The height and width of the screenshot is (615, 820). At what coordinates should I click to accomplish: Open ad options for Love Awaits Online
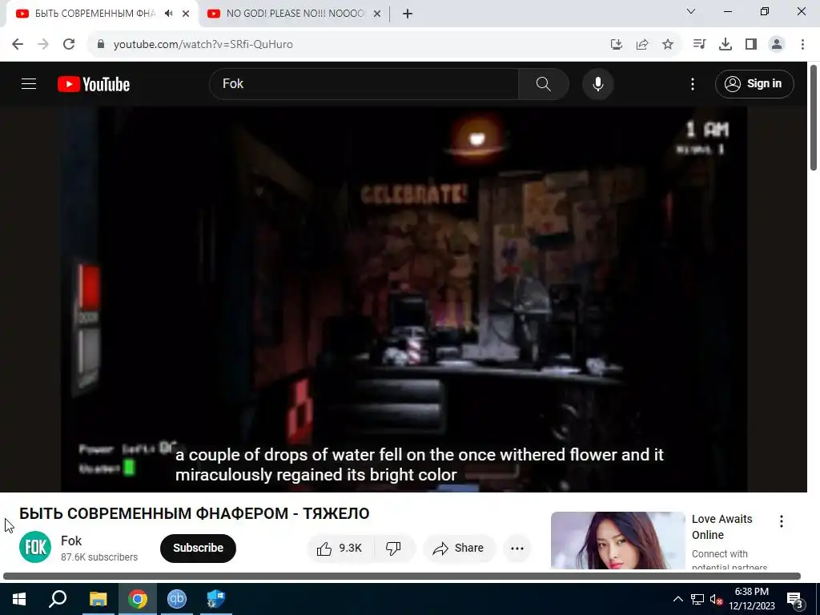[782, 521]
